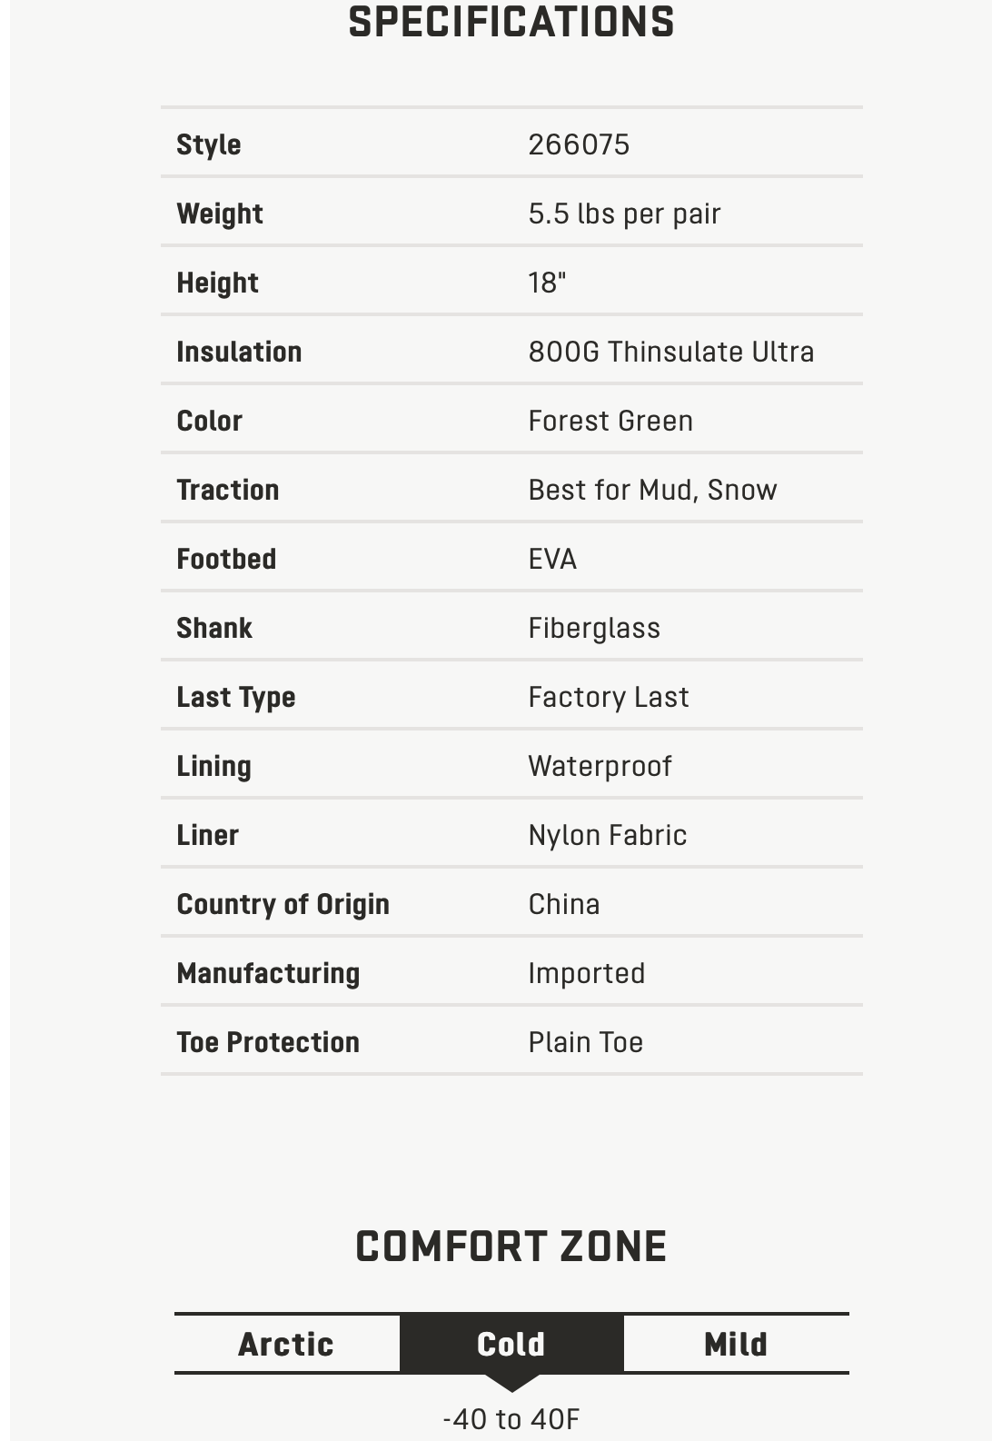Click the Last Type row label
This screenshot has height=1441, width=992.
coord(236,697)
